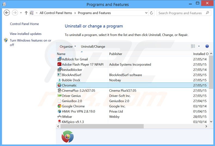The height and width of the screenshot is (146, 215).
Task: Select bestadblocker program icon
Action: click(59, 69)
